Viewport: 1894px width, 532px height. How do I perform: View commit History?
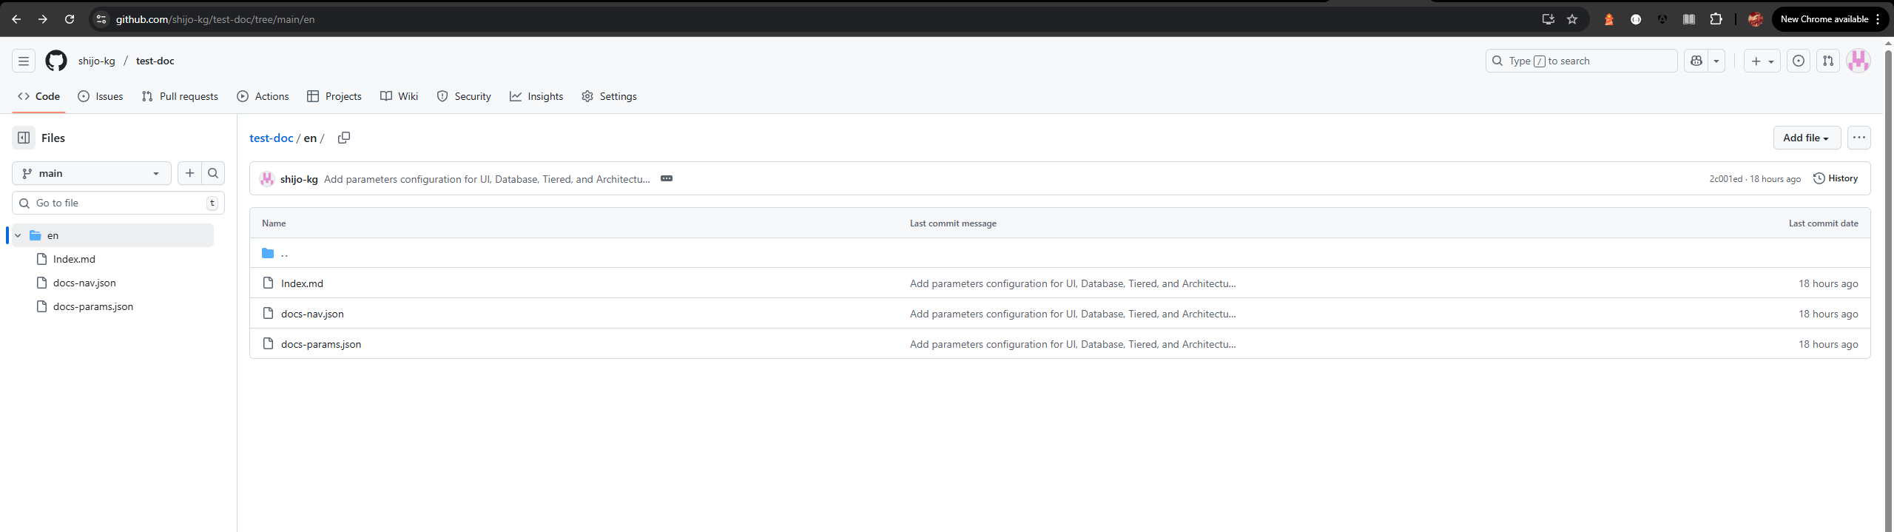point(1836,178)
